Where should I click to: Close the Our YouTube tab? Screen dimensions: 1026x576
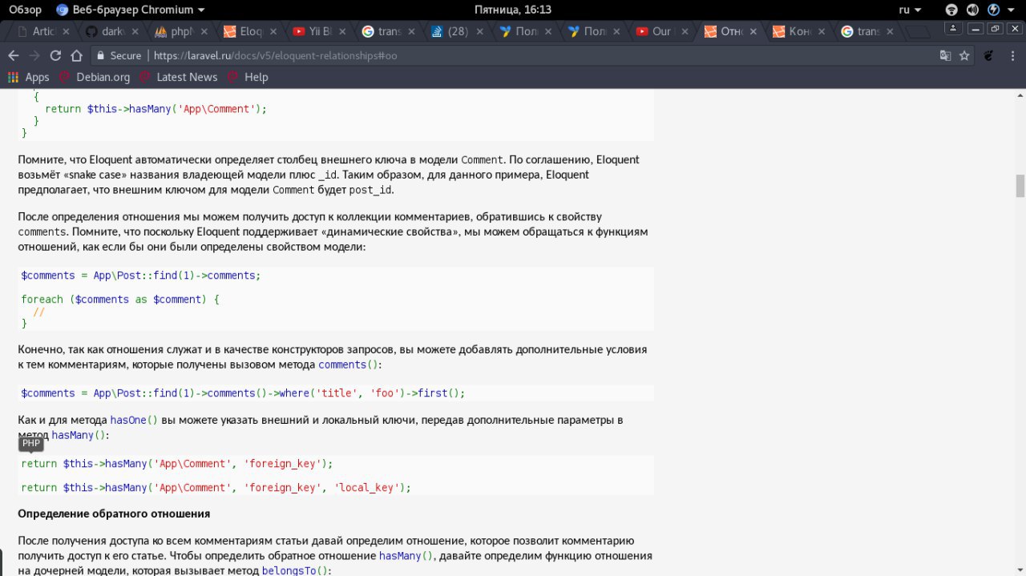pos(686,32)
